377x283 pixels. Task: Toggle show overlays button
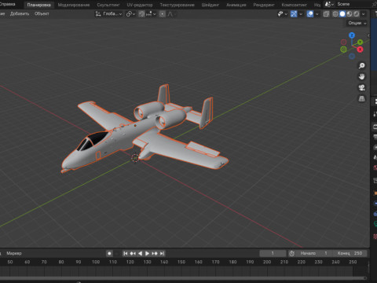(310, 14)
